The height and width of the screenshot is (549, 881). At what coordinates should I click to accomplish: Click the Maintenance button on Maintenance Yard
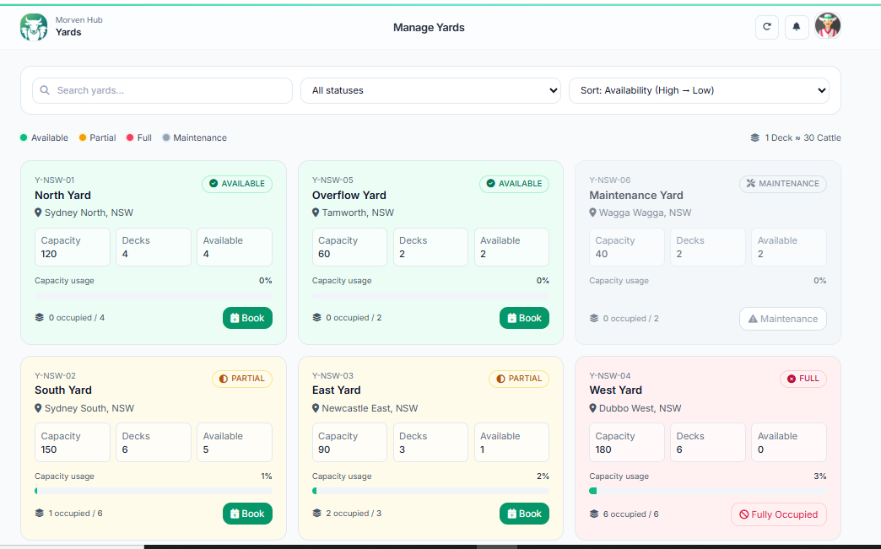coord(782,319)
